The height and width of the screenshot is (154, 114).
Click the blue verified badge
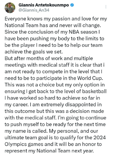tap(72, 5)
